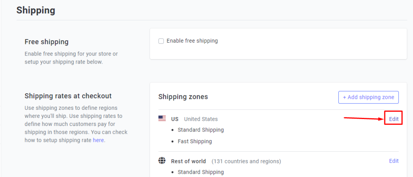The height and width of the screenshot is (177, 413).
Task: Select Fast Shipping under the US zone
Action: click(195, 141)
